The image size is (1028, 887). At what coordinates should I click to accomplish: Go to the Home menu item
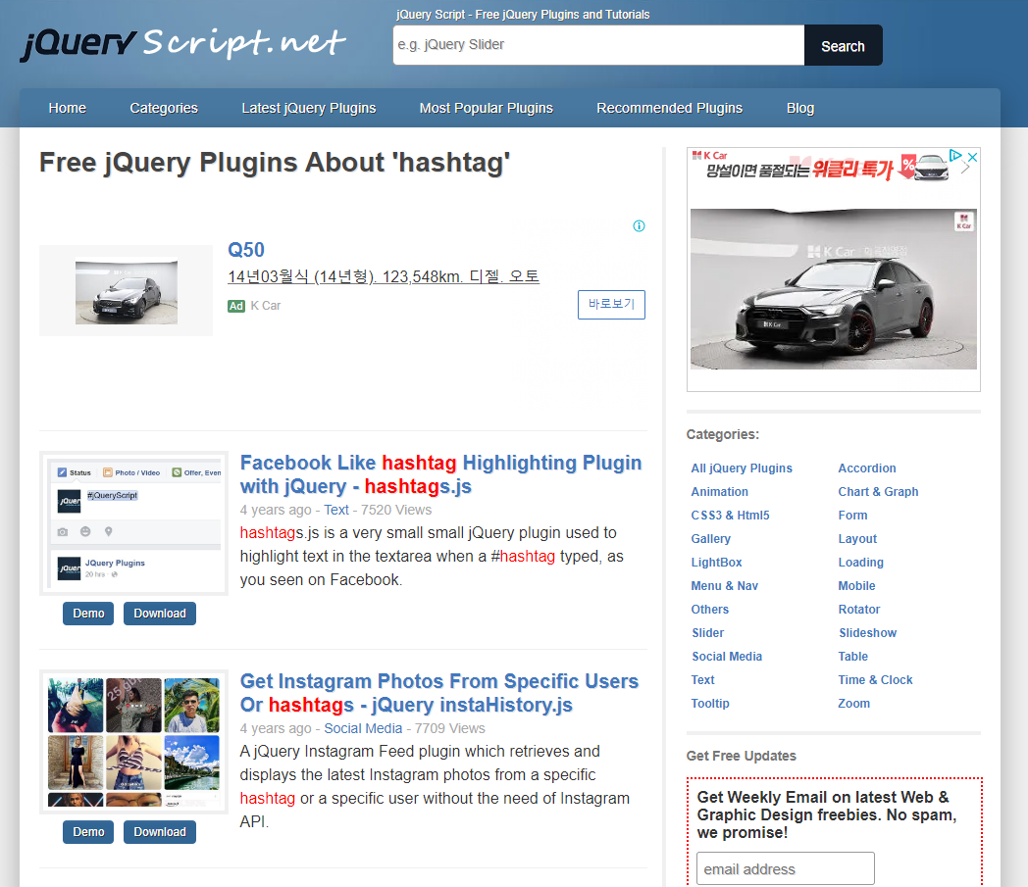click(x=68, y=108)
